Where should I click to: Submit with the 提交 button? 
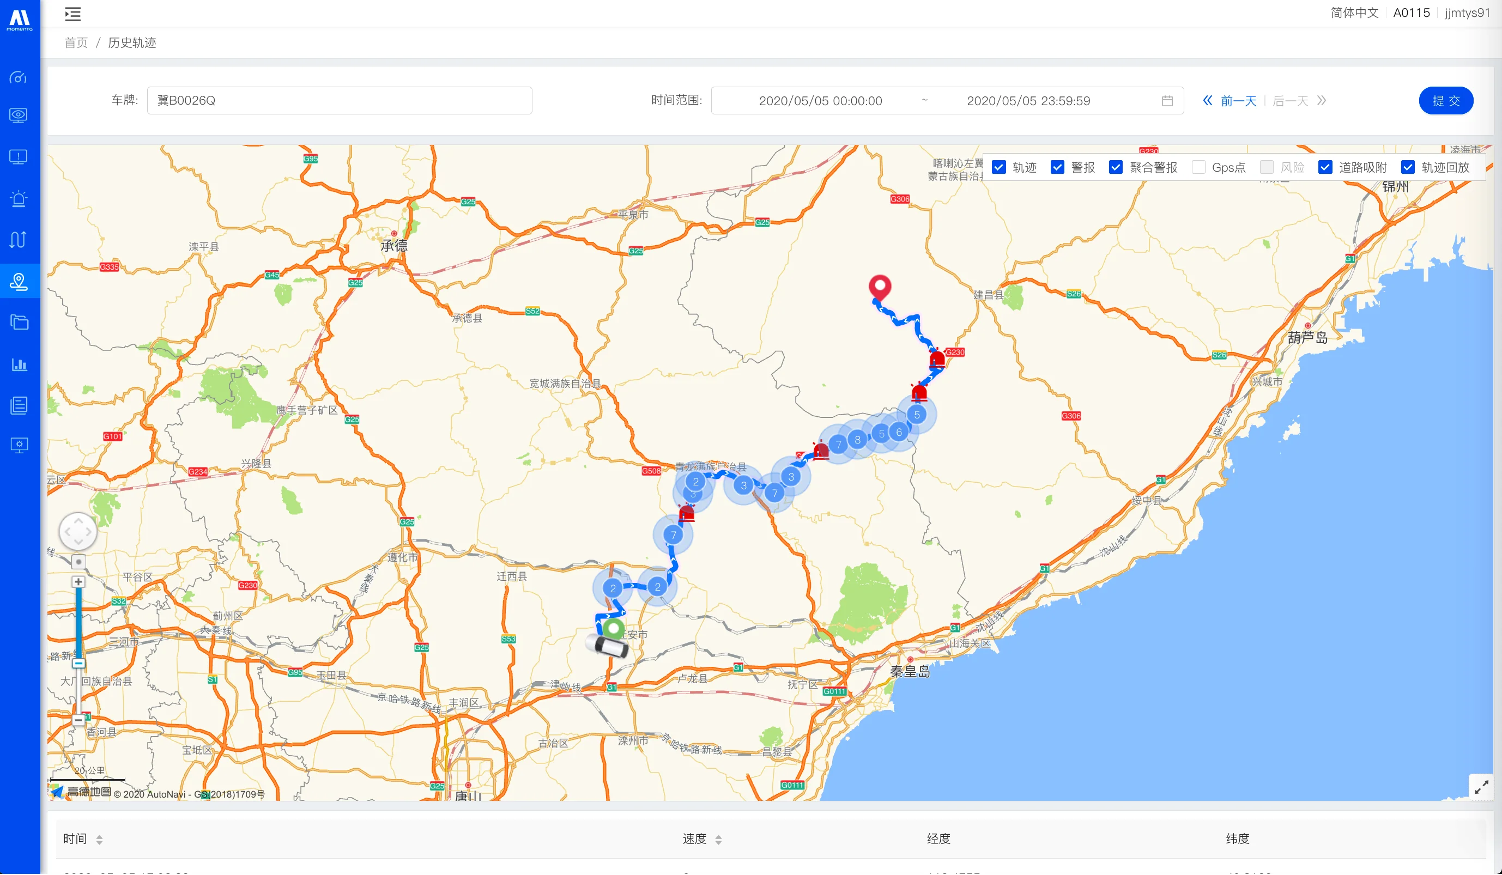[x=1446, y=101]
